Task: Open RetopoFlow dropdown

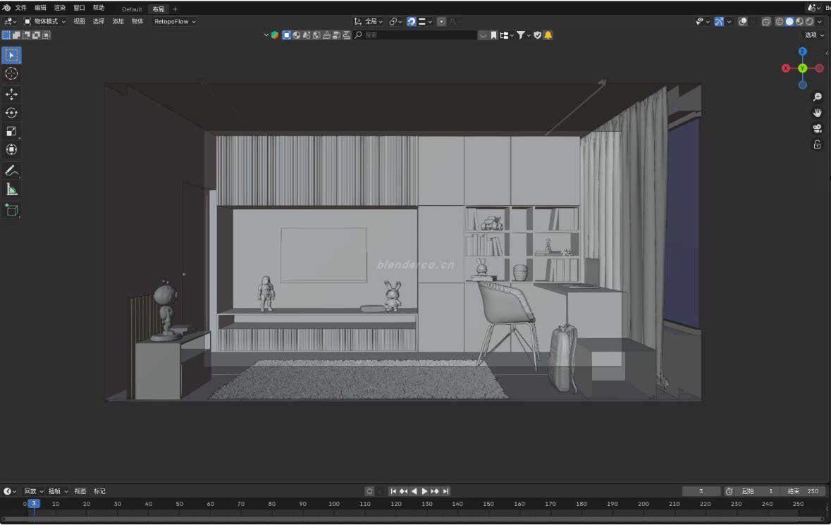Action: (x=174, y=22)
